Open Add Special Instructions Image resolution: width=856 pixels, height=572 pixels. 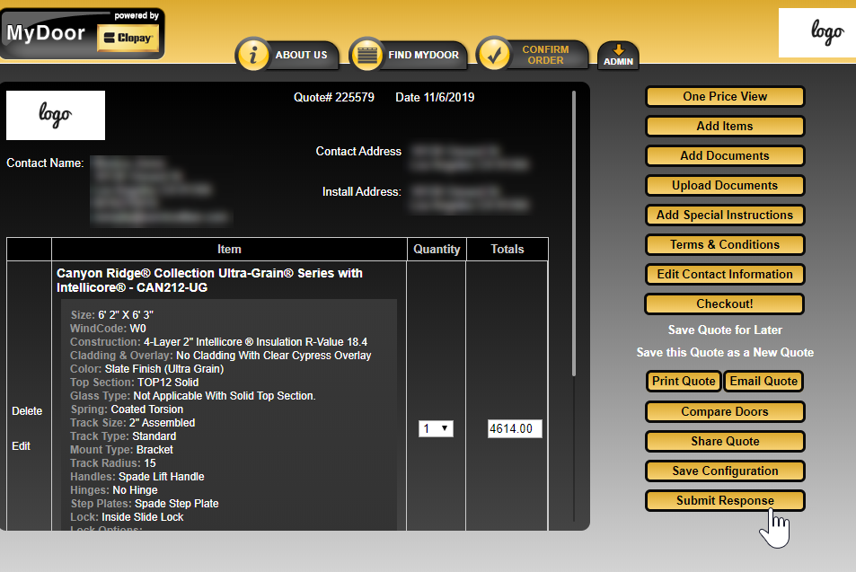[725, 215]
